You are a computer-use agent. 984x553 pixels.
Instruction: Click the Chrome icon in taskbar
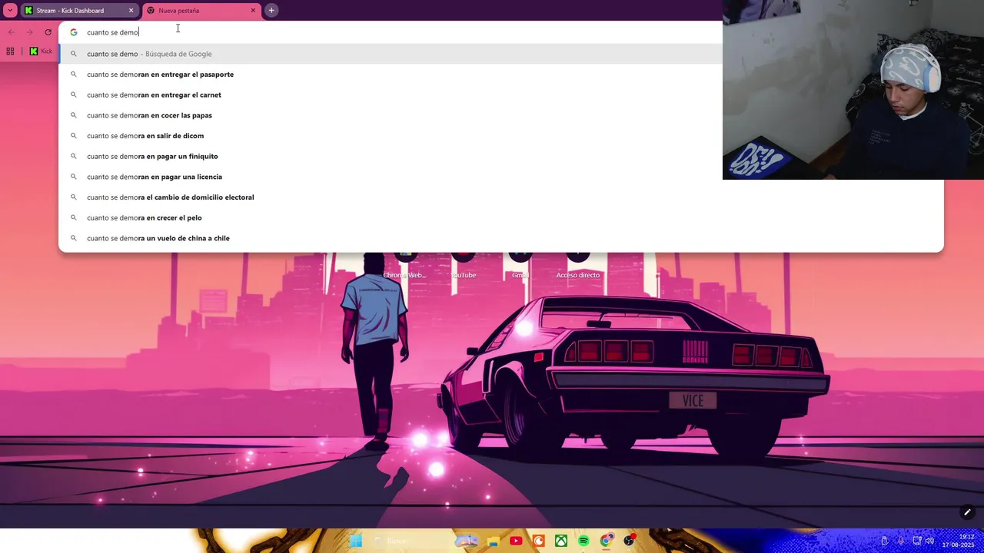click(x=607, y=541)
